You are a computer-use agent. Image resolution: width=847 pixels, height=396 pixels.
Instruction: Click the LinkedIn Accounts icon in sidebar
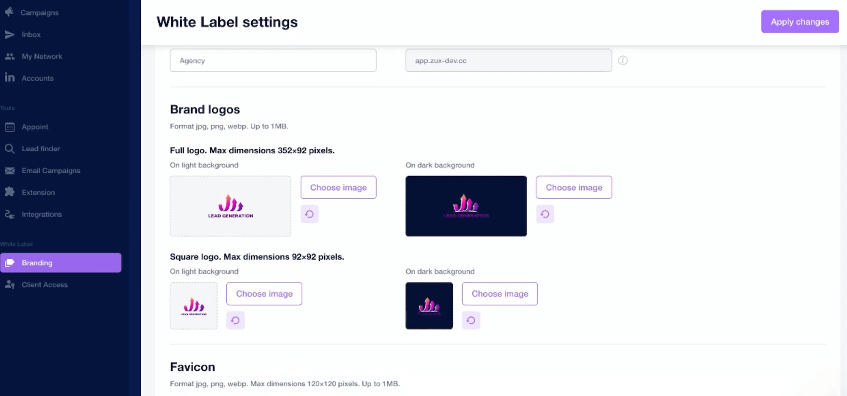[x=9, y=78]
